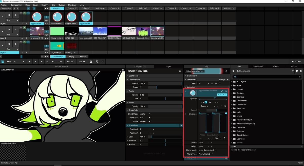This screenshot has height=166, width=304.
Task: Collapse the Audio section
Action: click(x=127, y=91)
